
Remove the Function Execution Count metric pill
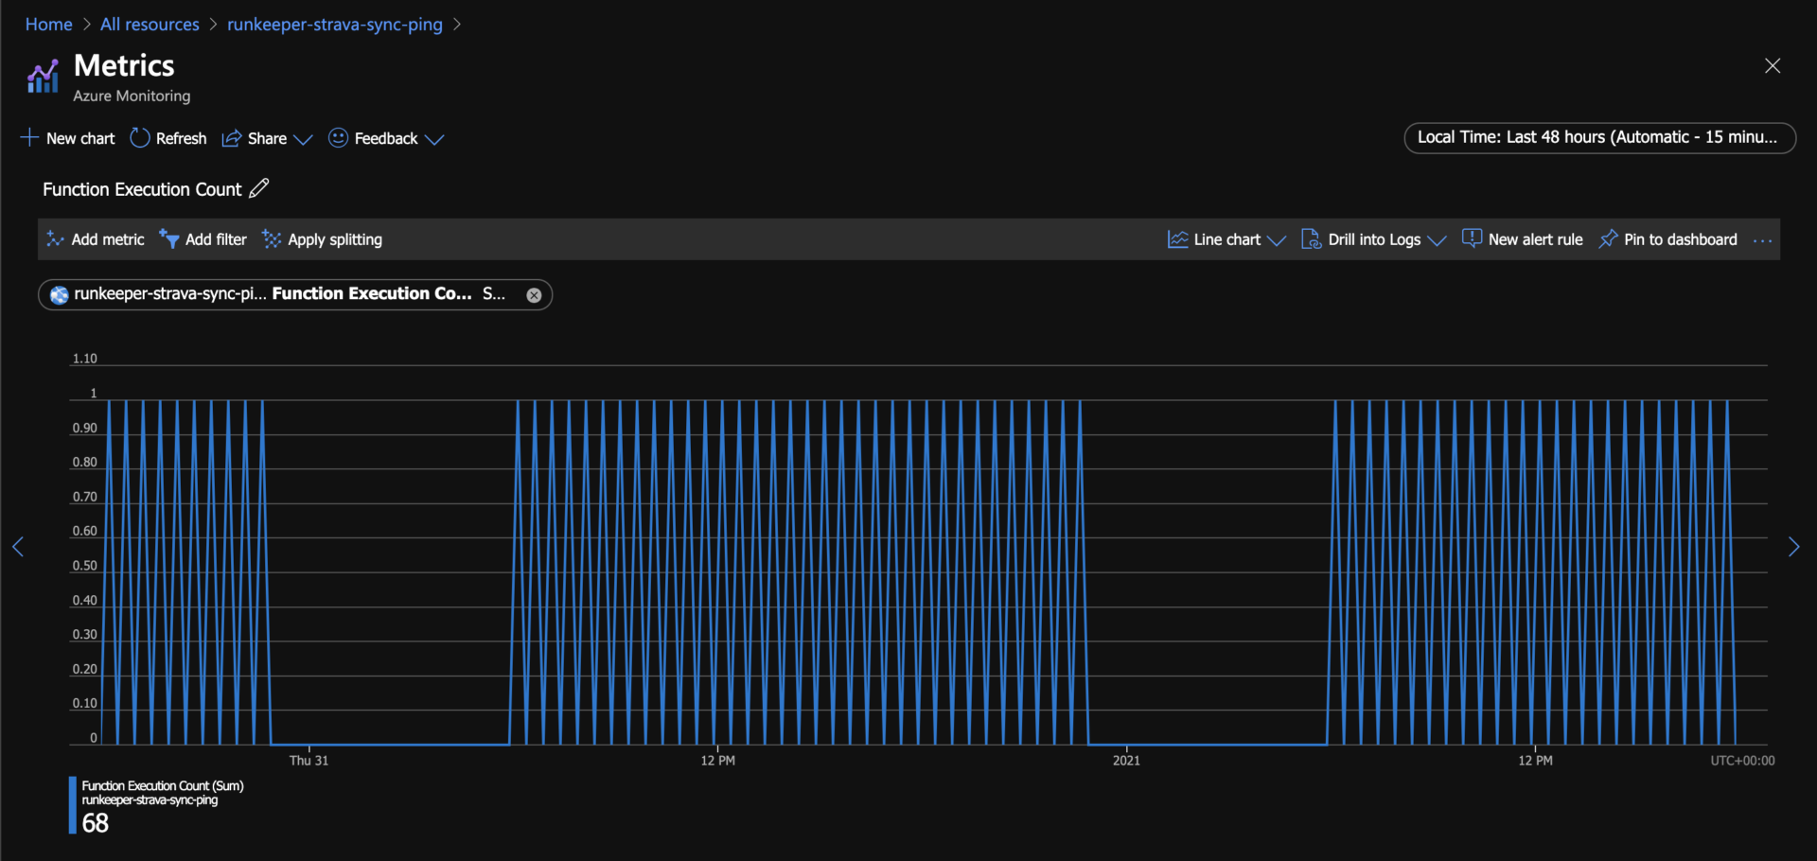point(534,295)
